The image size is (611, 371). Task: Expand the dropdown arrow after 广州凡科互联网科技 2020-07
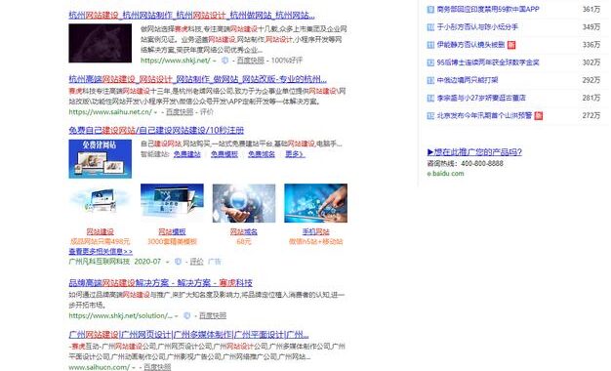168,262
